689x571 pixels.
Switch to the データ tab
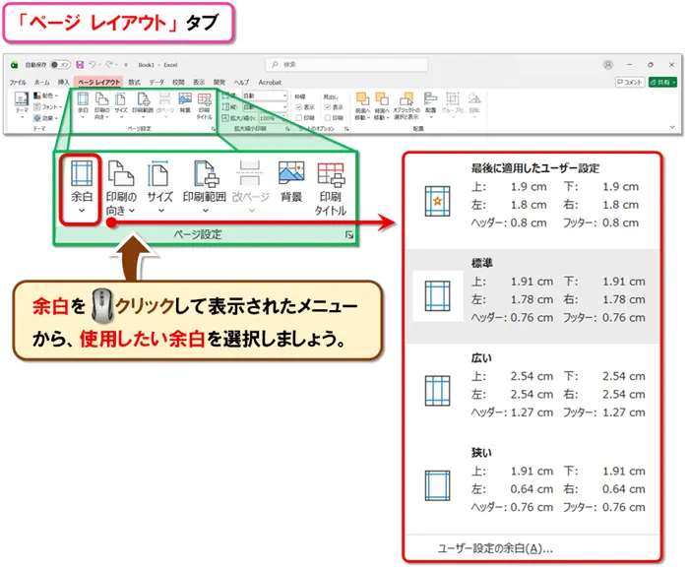coord(156,82)
